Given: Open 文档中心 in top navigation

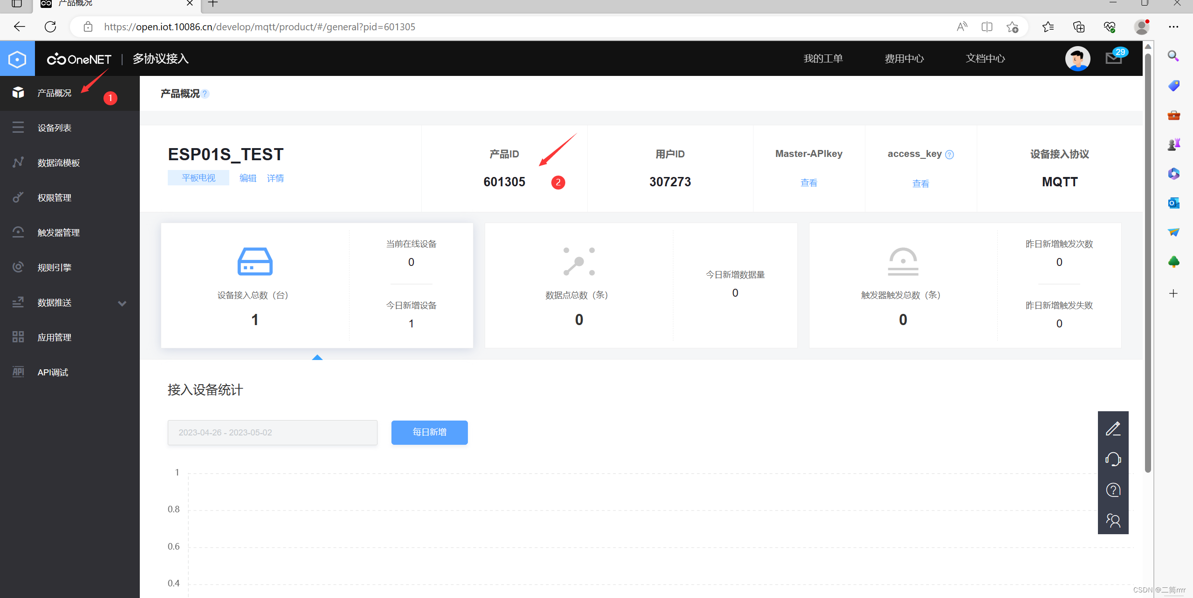Looking at the screenshot, I should click(985, 59).
